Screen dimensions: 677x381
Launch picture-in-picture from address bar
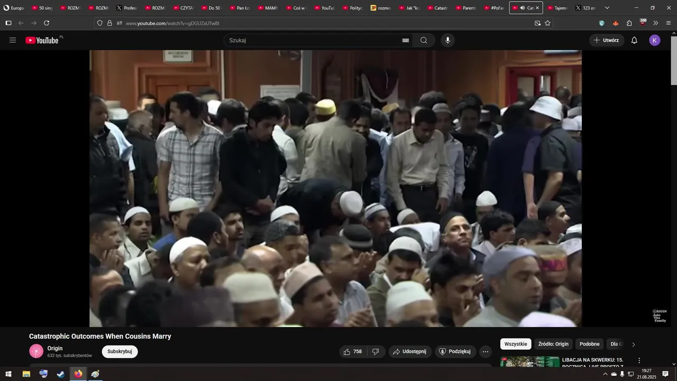(x=537, y=23)
